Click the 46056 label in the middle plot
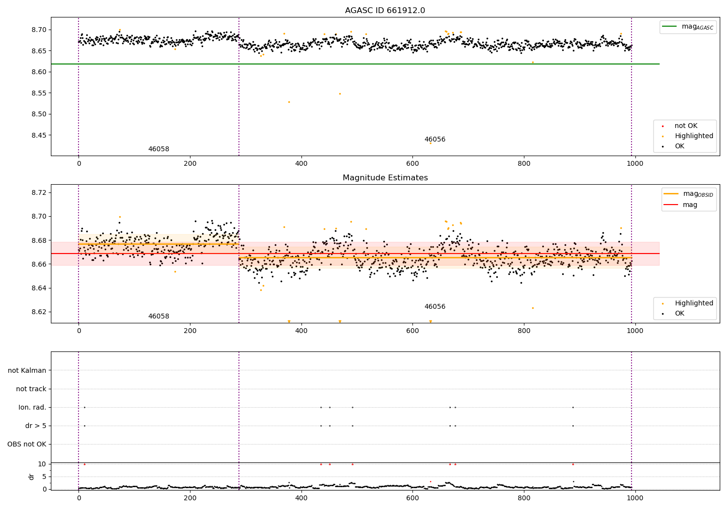 click(435, 307)
